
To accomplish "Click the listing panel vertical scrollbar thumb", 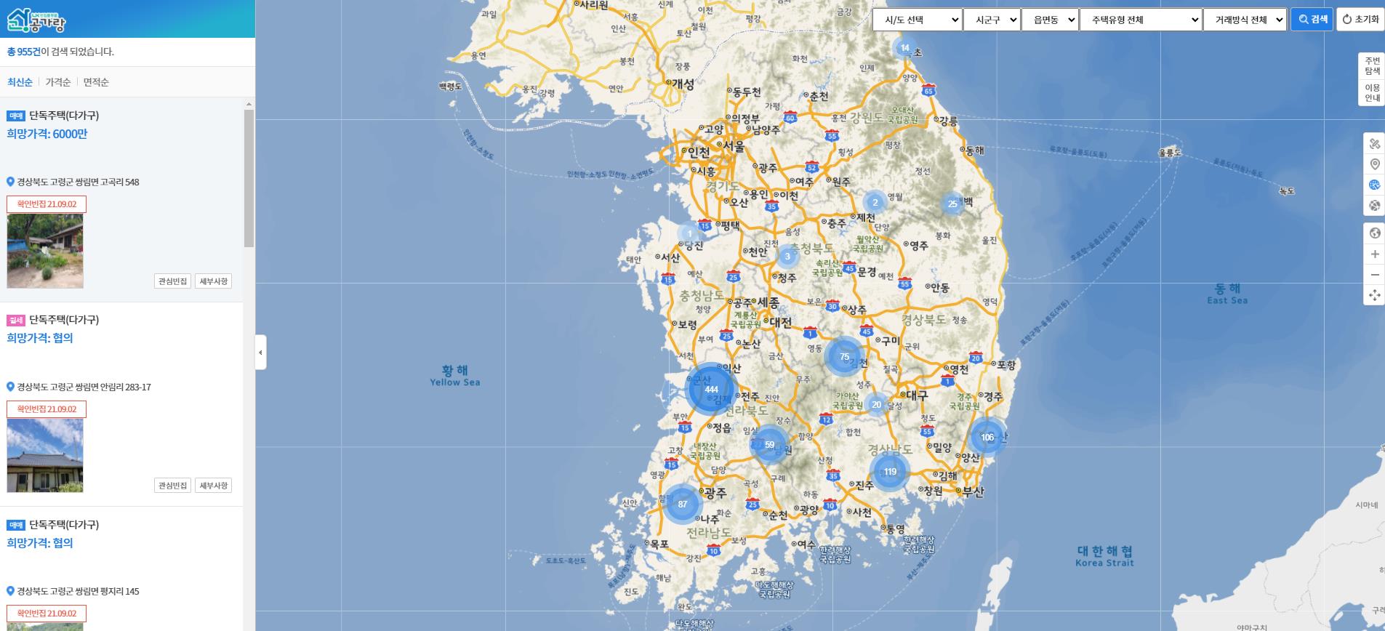I will (249, 178).
